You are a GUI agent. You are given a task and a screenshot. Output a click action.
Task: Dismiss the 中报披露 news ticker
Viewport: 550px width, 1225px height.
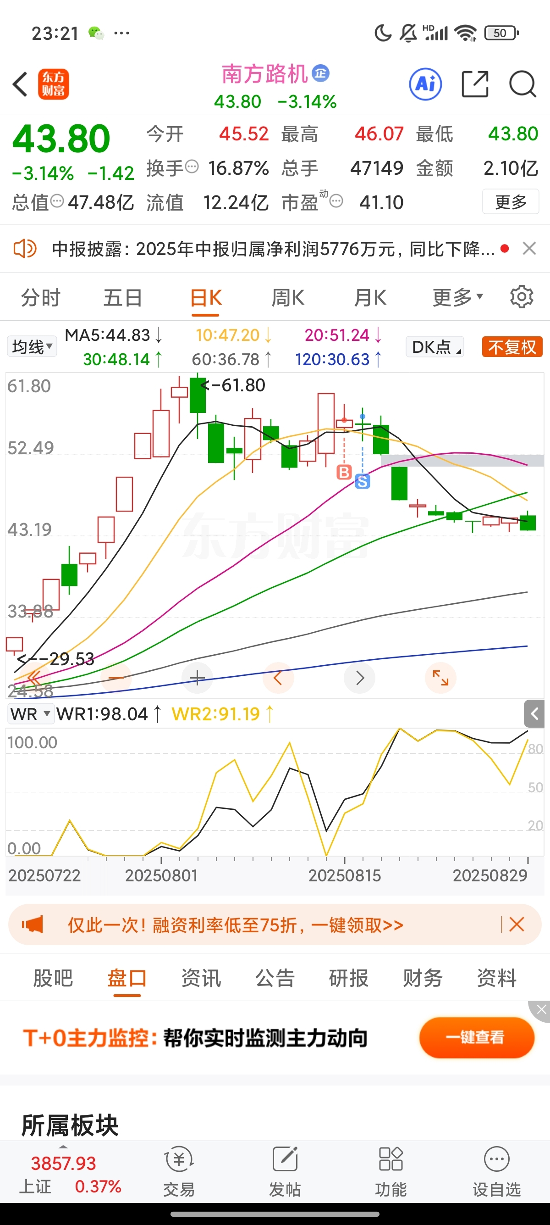pos(529,248)
